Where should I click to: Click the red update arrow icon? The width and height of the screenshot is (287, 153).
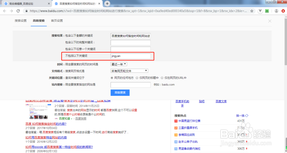coord(283,11)
